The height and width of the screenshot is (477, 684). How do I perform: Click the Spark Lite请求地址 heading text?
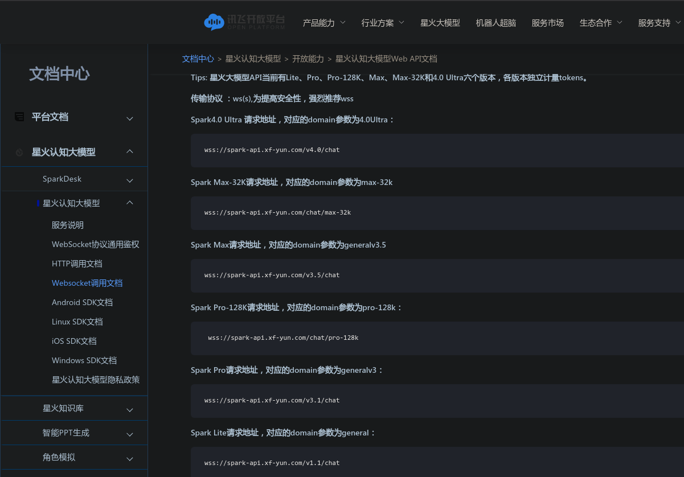pyautogui.click(x=284, y=433)
